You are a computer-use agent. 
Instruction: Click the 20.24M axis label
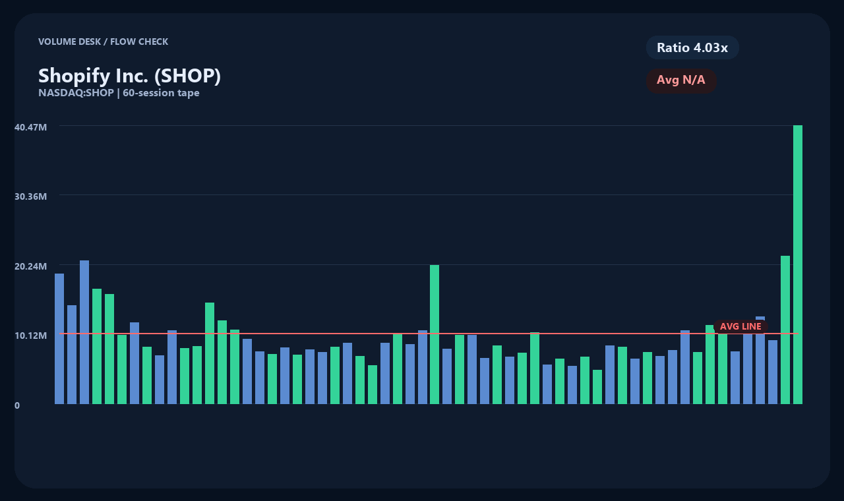coord(30,266)
